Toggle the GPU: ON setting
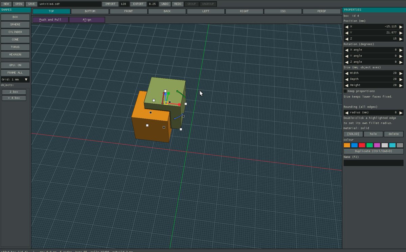Viewport: 406px width, 252px height. coord(15,65)
